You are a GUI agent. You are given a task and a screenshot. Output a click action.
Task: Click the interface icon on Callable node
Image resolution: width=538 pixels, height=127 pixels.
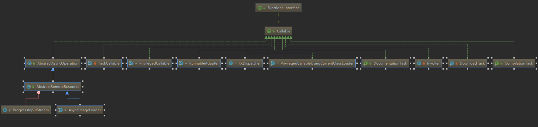[x=269, y=31]
